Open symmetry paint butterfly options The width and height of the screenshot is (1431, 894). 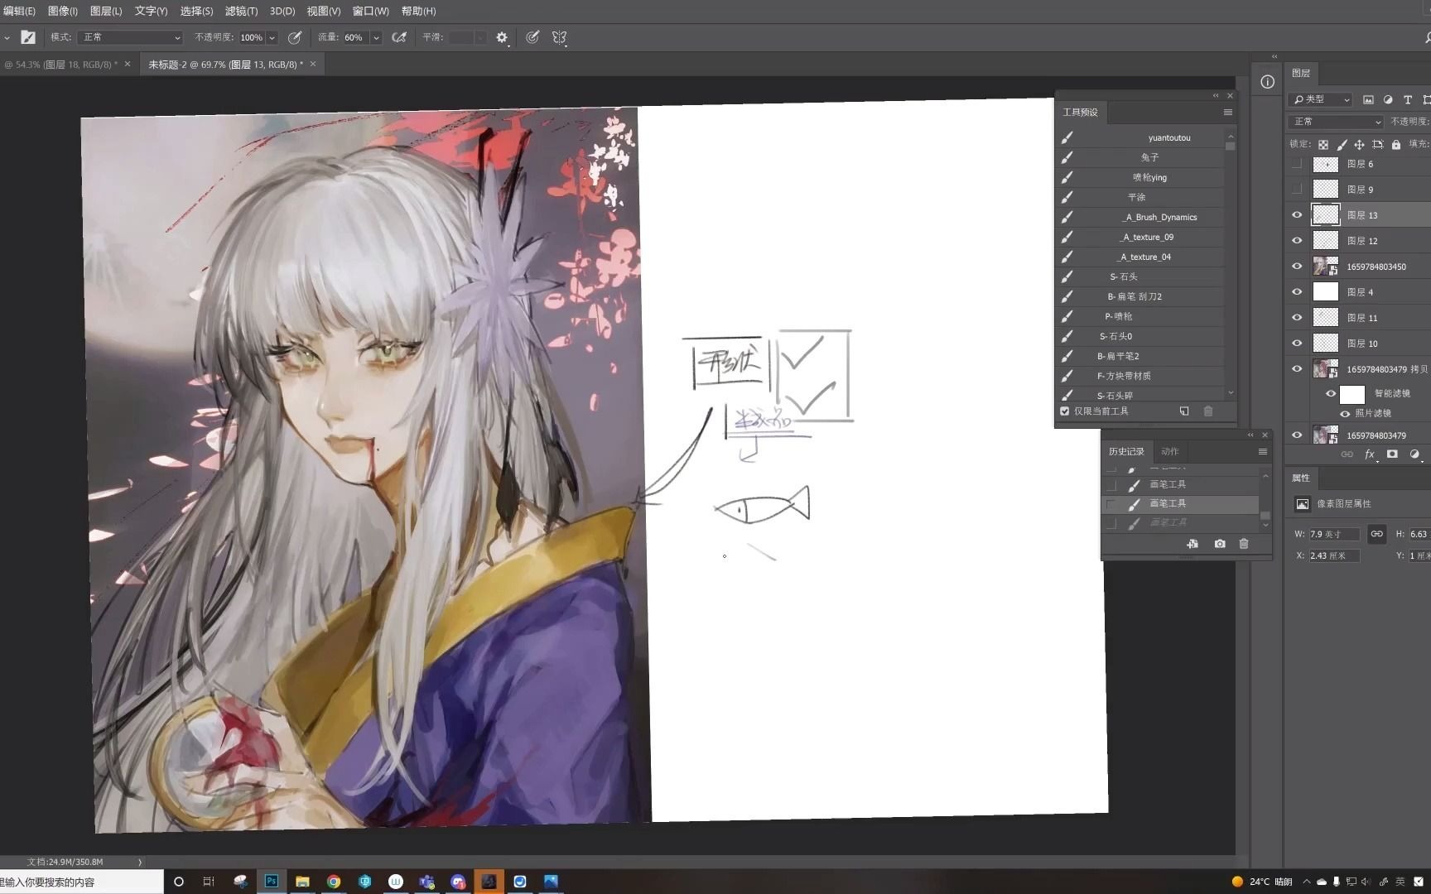pos(559,37)
